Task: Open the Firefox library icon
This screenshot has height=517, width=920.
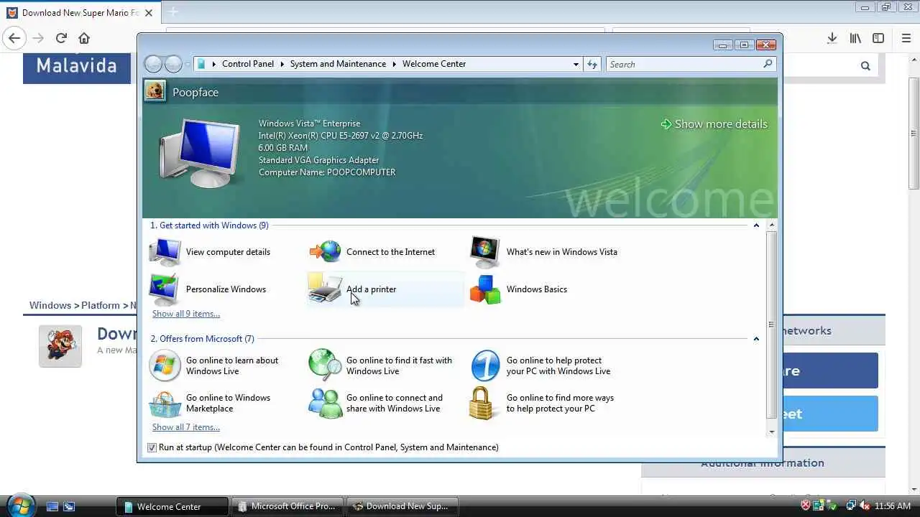Action: click(855, 38)
